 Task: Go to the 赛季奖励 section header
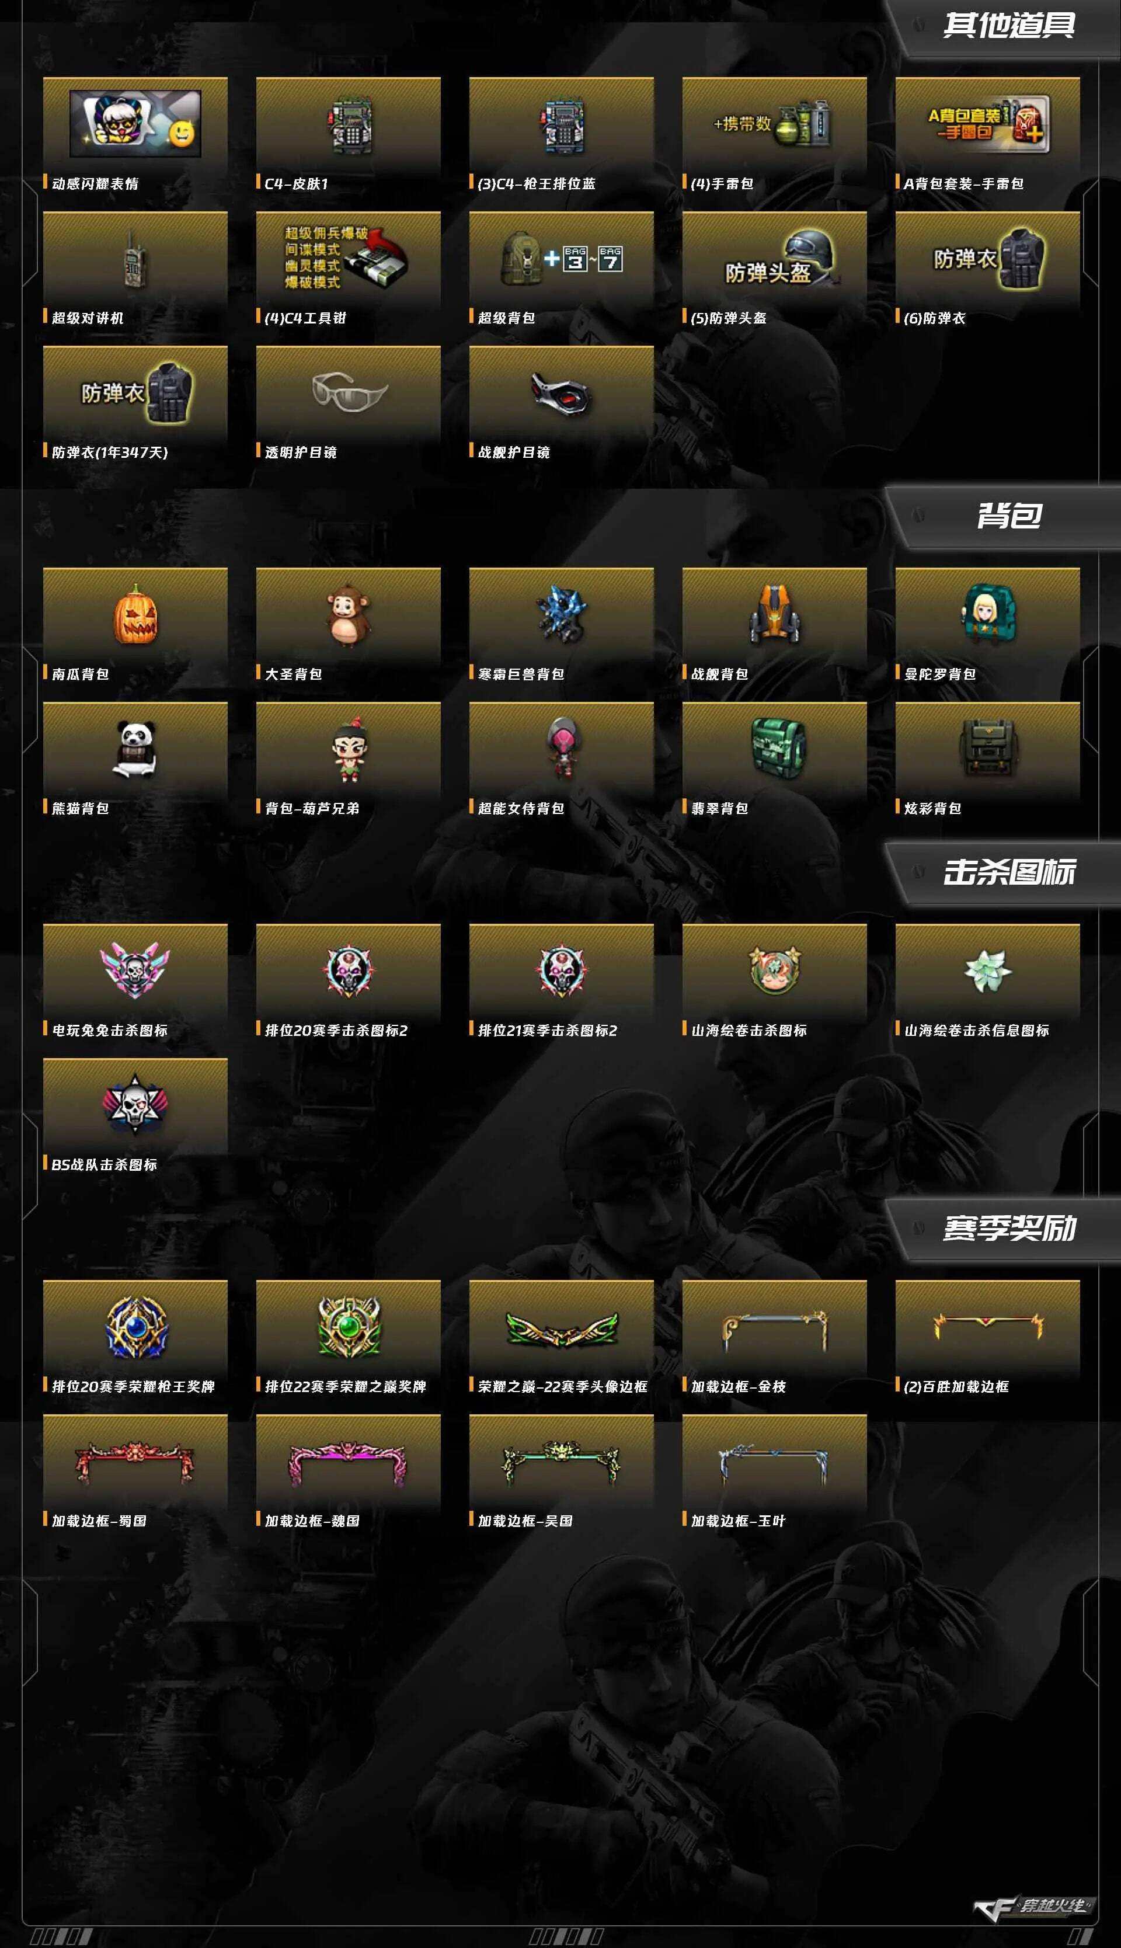pyautogui.click(x=1008, y=1228)
